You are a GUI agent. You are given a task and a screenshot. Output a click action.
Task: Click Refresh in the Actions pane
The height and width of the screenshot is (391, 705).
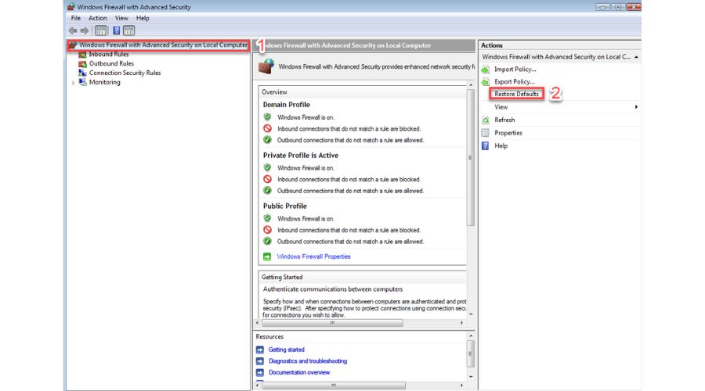click(x=504, y=120)
